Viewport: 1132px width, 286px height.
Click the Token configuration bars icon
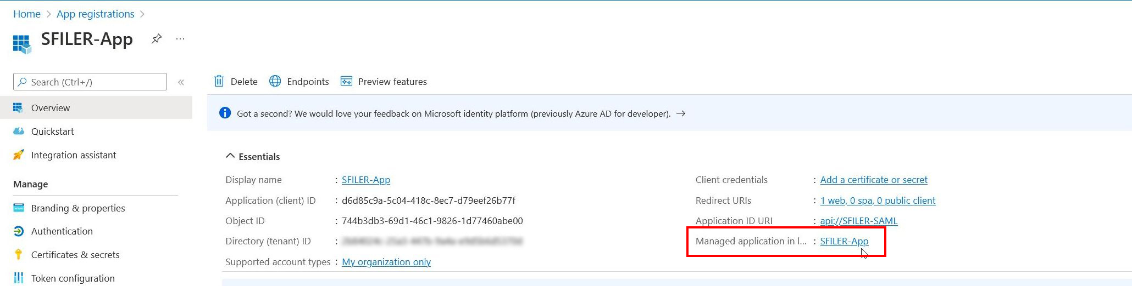19,278
